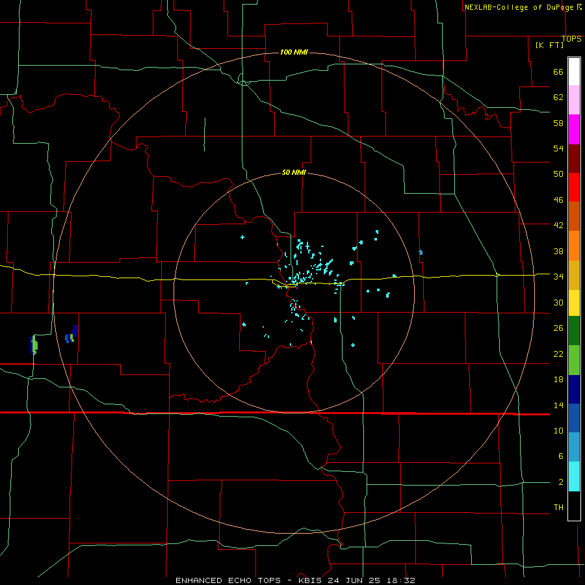Pick the dark red legend swatch
This screenshot has height=585, width=585.
click(574, 159)
